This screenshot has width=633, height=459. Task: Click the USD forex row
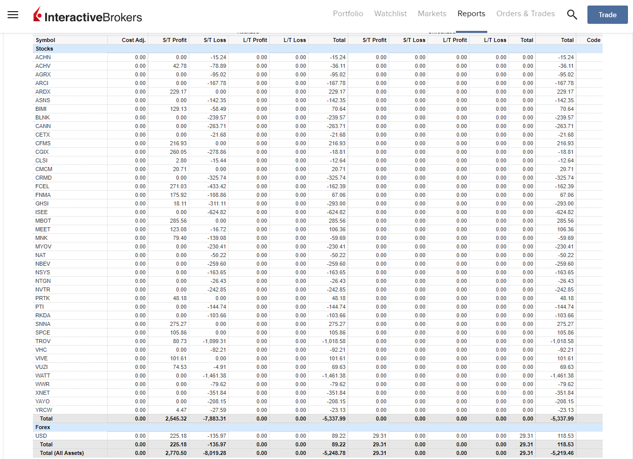tap(318, 436)
